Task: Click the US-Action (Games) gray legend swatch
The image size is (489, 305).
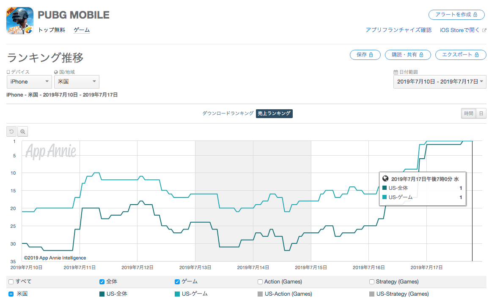Action: [x=260, y=294]
